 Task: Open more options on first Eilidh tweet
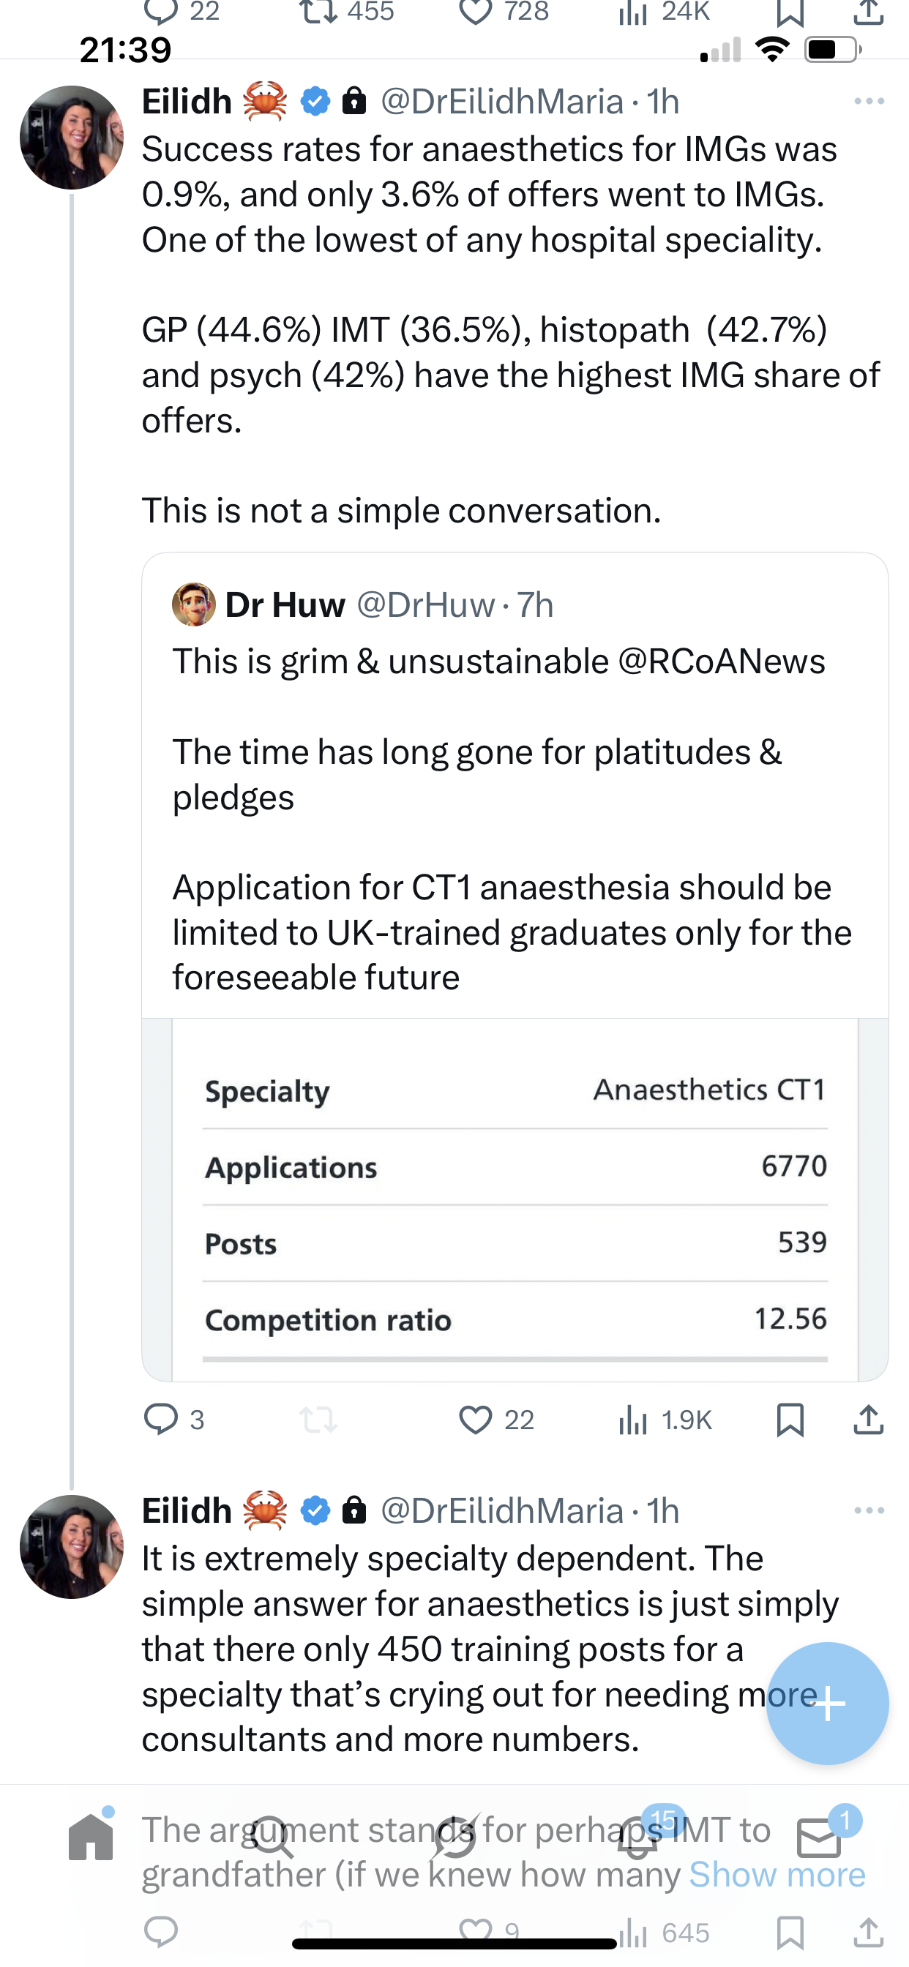click(869, 102)
